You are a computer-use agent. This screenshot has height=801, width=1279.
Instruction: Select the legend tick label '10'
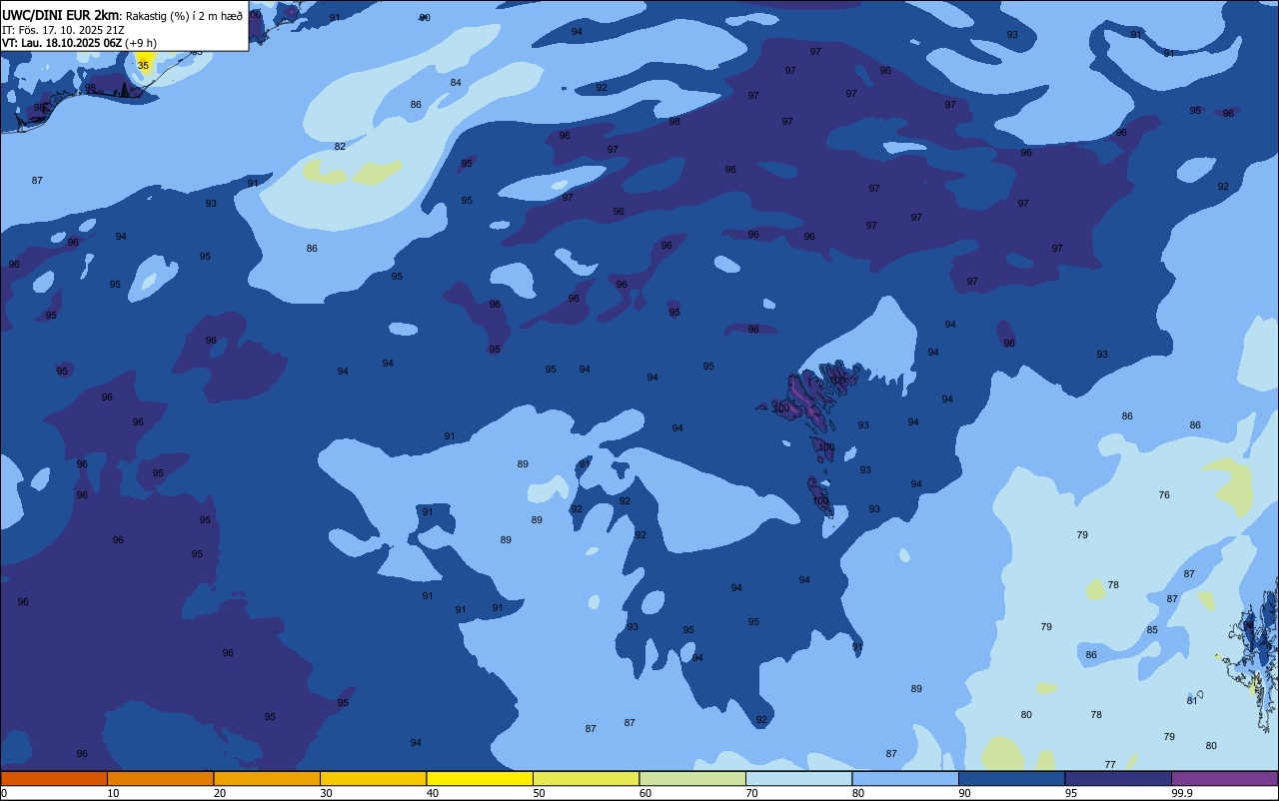(113, 793)
